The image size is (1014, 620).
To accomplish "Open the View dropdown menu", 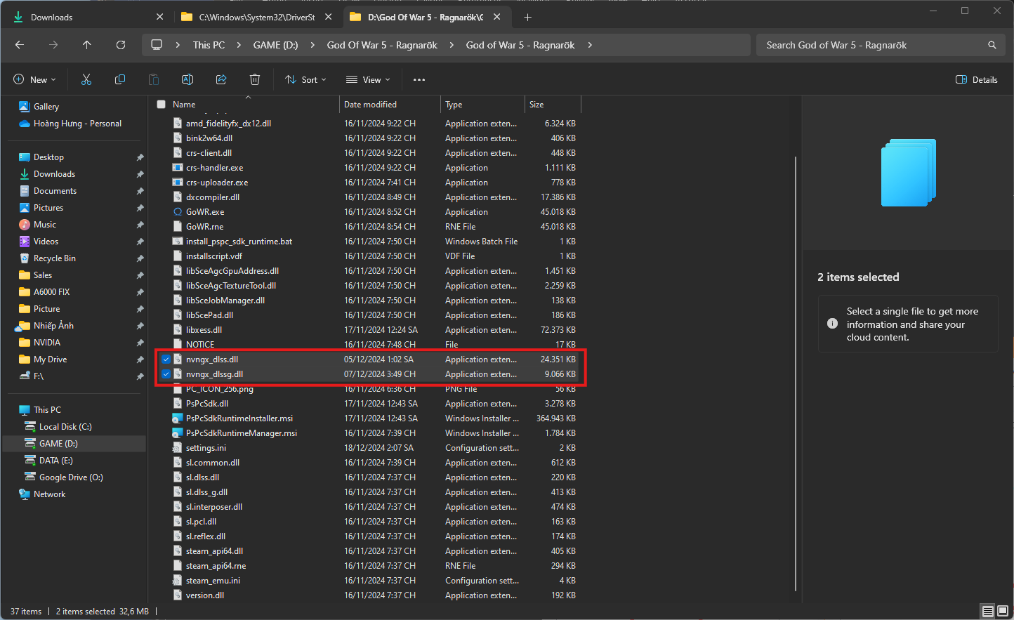I will [368, 79].
